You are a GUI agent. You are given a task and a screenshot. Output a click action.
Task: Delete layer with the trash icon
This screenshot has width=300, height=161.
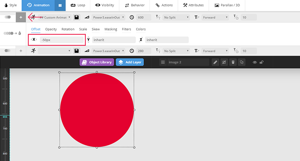tap(233, 62)
